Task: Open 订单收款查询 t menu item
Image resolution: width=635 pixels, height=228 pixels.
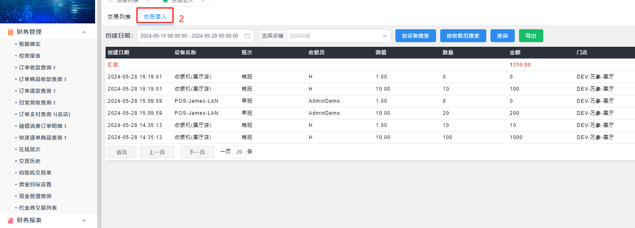Action: [37, 67]
